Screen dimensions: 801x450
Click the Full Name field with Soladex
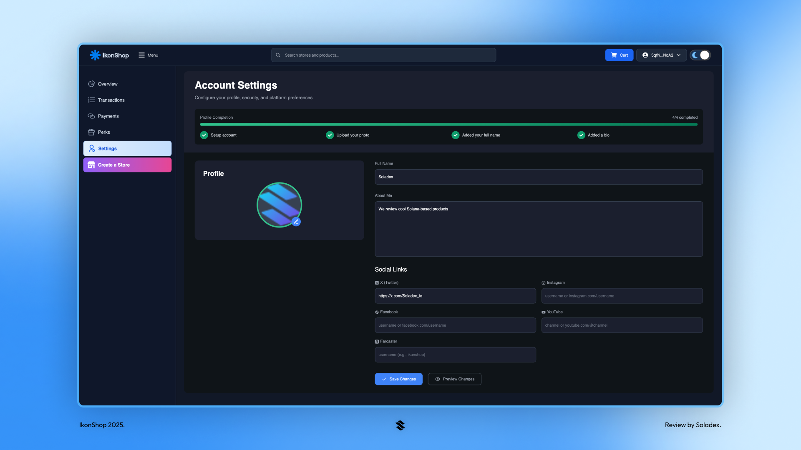click(539, 177)
